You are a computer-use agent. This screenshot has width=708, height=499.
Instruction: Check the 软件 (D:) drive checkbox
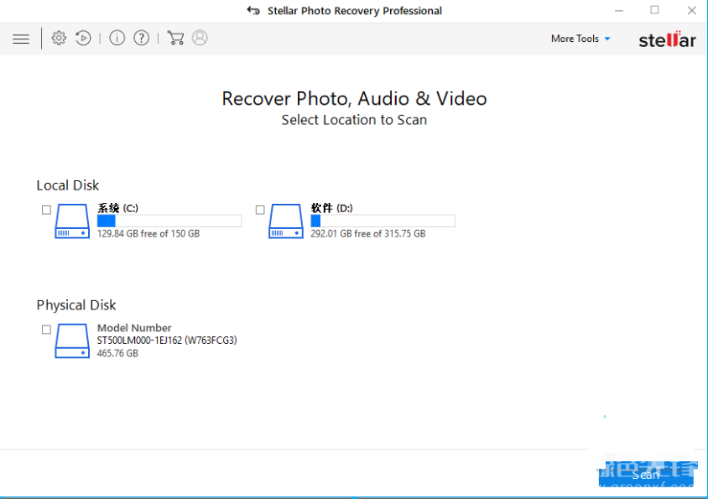260,210
